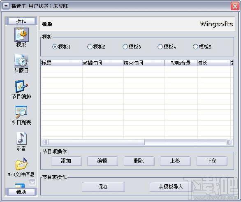241x202 pixels.
Task: Click the 标题 column header
Action: 62,63
